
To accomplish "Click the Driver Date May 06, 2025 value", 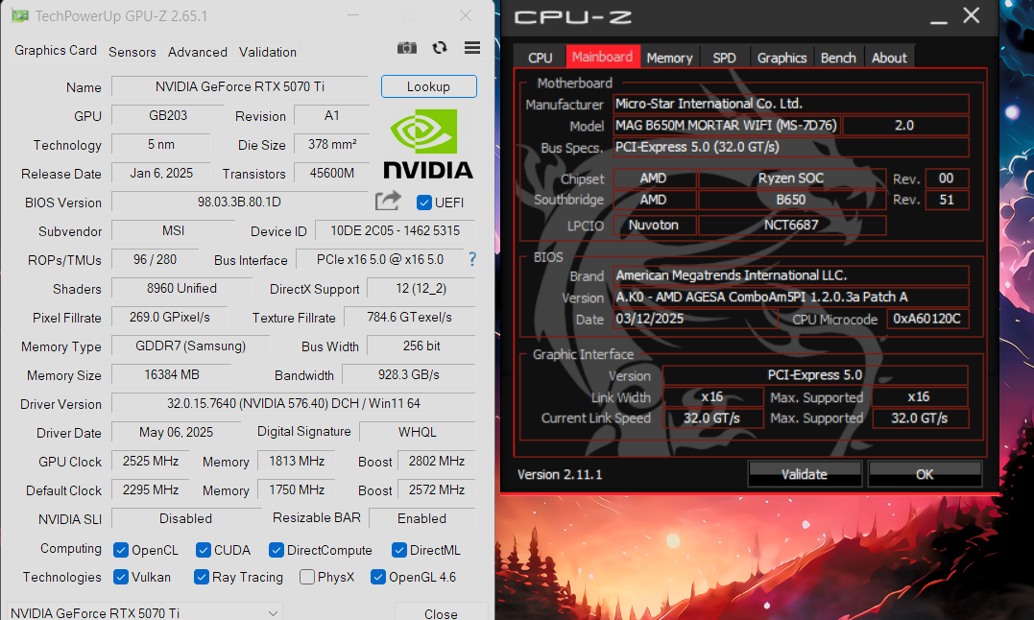I will pyautogui.click(x=176, y=432).
